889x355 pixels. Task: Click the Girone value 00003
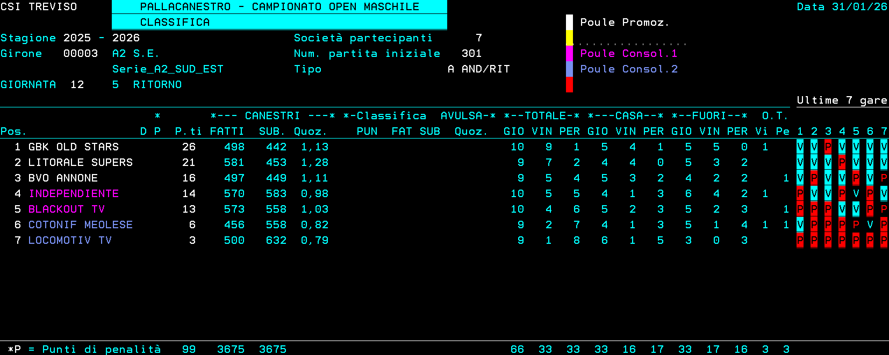(81, 53)
